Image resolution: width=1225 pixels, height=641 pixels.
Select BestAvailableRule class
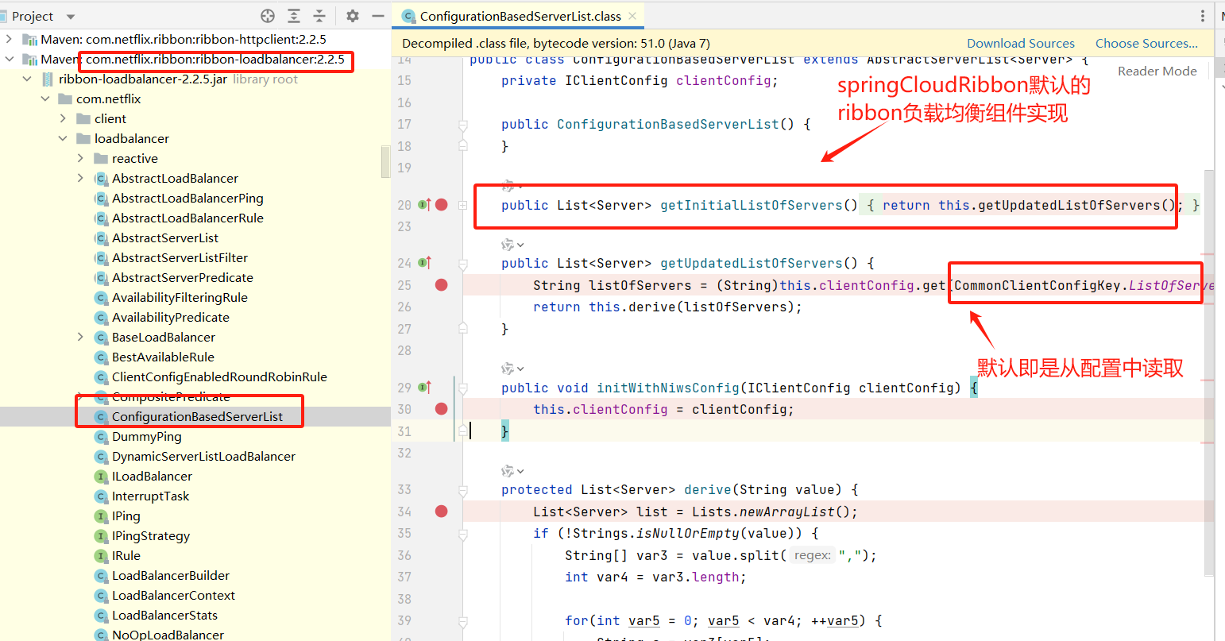163,357
